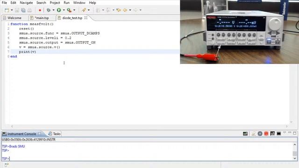Click the instrument video overlay thumbnail
The image size is (299, 168).
point(240,32)
